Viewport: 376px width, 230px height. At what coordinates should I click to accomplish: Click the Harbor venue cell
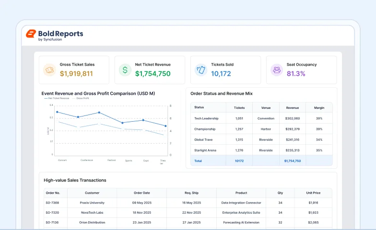pyautogui.click(x=266, y=129)
